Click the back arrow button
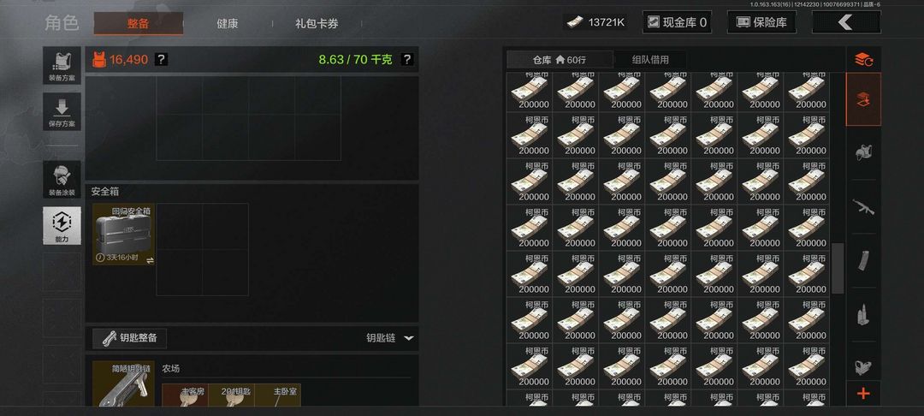Image resolution: width=924 pixels, height=416 pixels. pyautogui.click(x=845, y=22)
